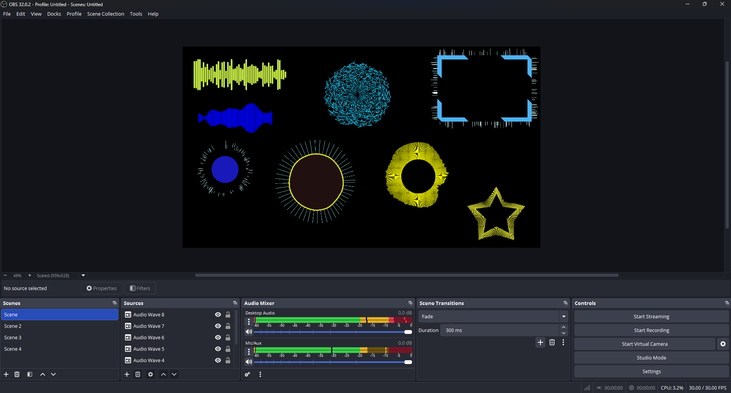Move Audio Wave 8 up in source order

tap(163, 374)
